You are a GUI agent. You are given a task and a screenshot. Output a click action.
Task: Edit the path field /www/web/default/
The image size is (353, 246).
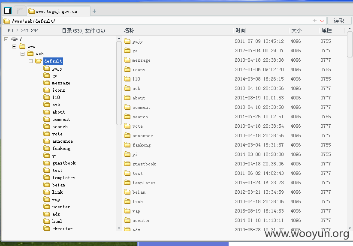click(157, 21)
